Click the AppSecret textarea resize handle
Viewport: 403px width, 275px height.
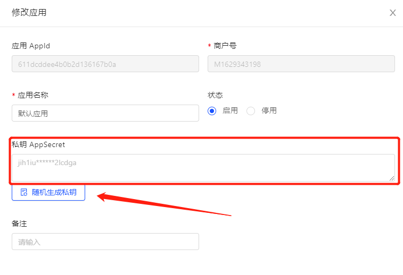392,178
